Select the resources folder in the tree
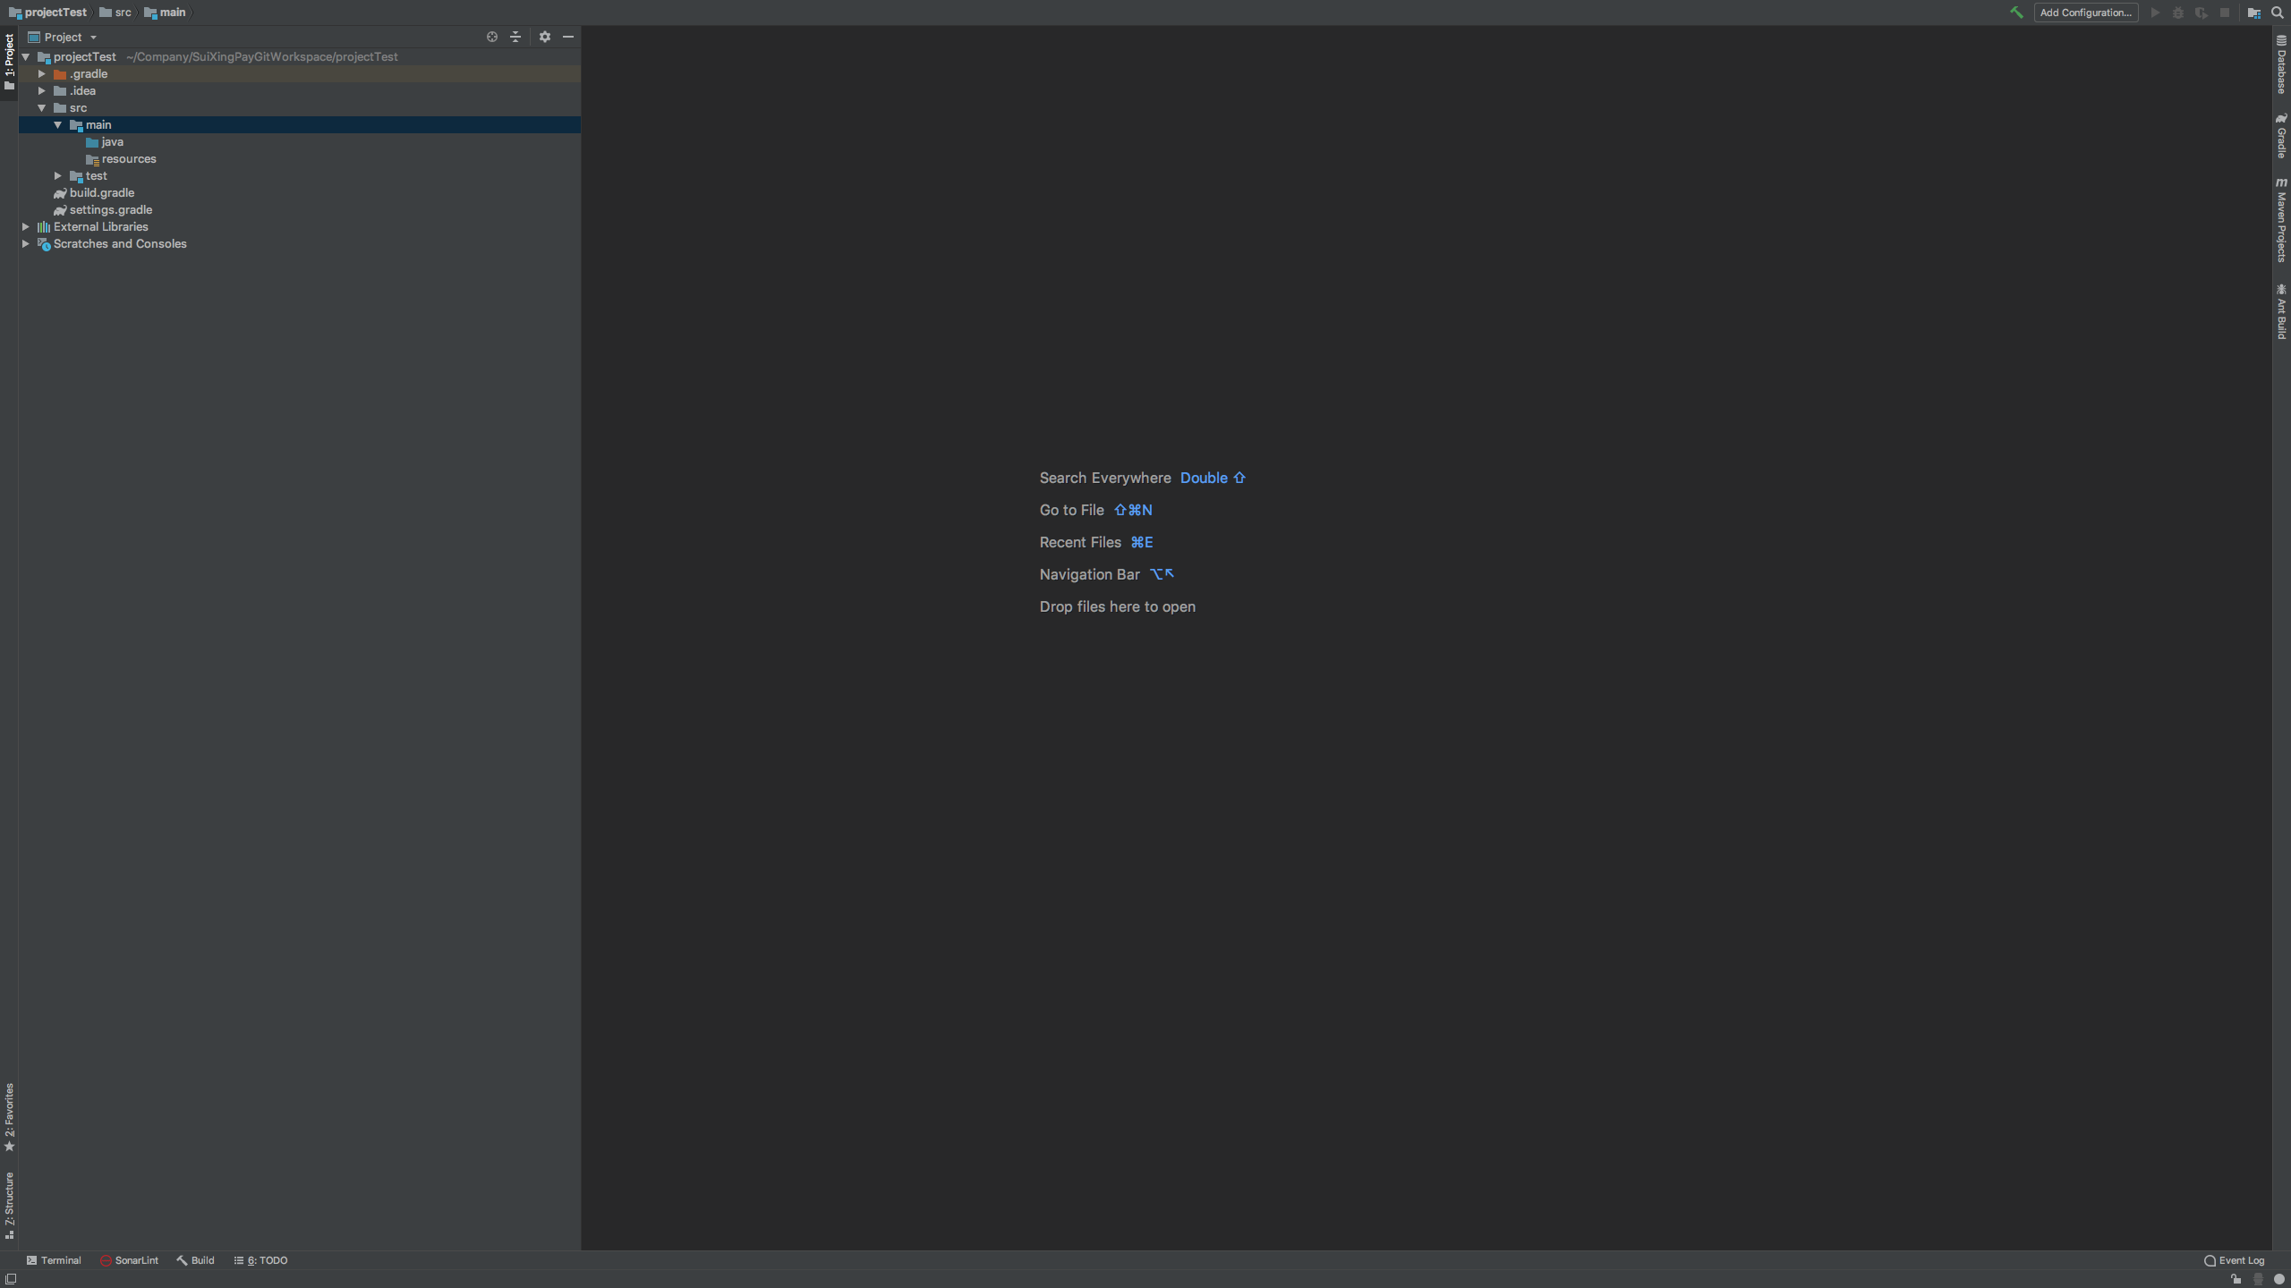 coord(129,159)
